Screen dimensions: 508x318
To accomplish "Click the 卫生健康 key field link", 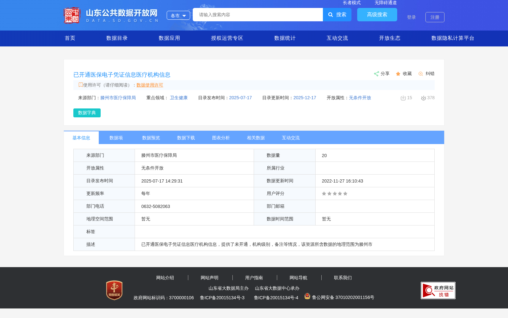I will [179, 98].
